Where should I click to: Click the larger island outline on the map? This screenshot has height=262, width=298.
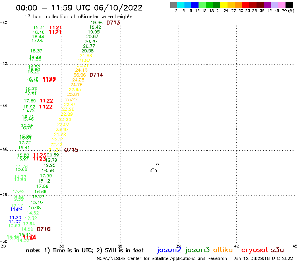pyautogui.click(x=154, y=170)
